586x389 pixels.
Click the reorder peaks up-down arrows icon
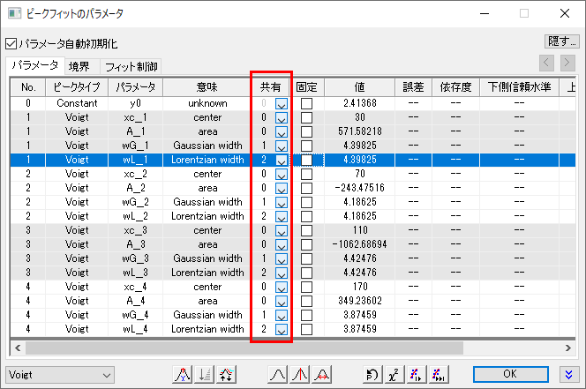pos(227,374)
